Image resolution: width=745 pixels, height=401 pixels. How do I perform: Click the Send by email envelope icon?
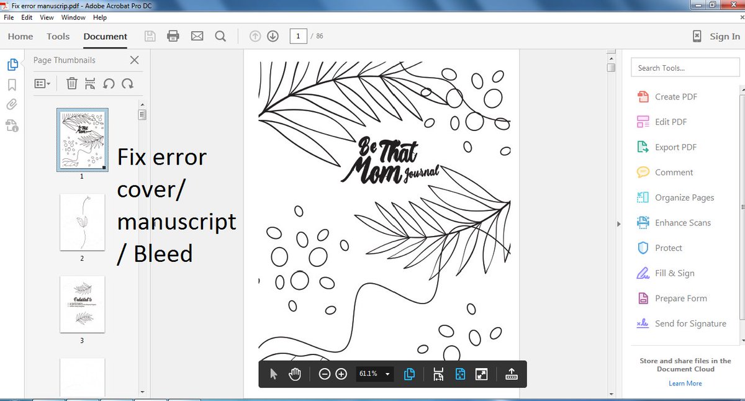[197, 36]
